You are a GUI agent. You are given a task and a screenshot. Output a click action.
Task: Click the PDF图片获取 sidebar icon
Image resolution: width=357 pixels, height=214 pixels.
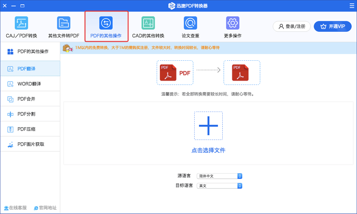[x=10, y=144]
